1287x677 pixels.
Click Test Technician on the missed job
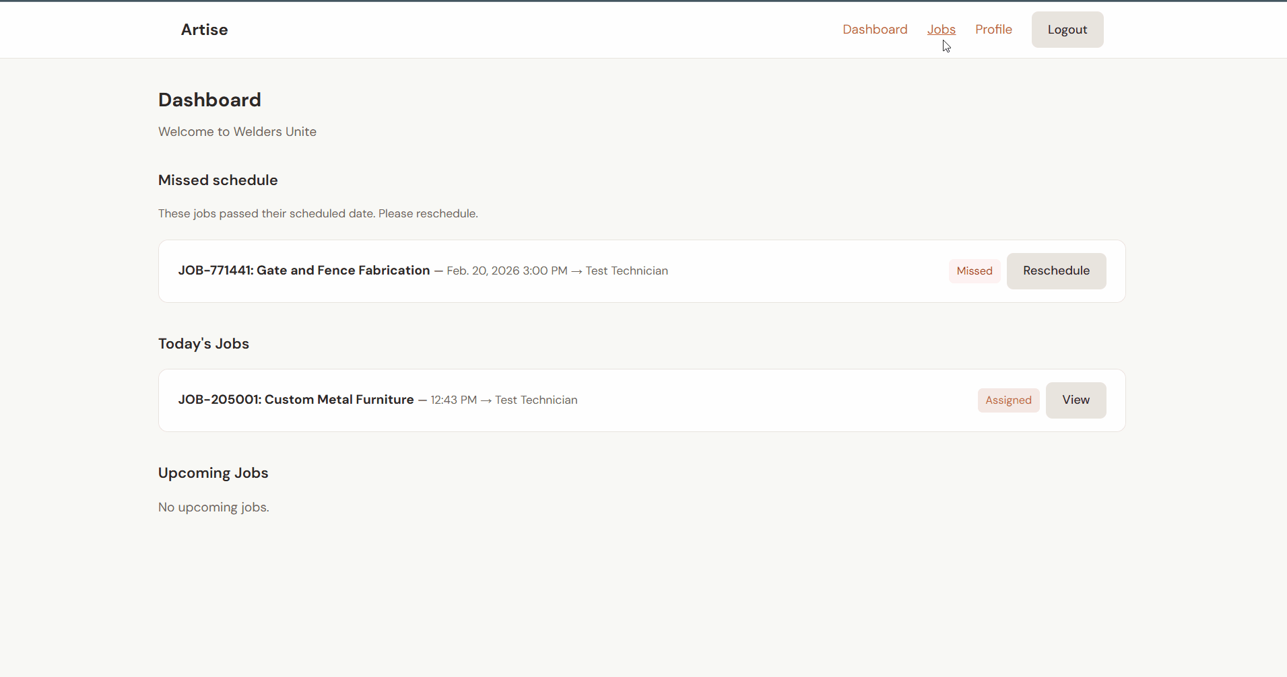[626, 271]
